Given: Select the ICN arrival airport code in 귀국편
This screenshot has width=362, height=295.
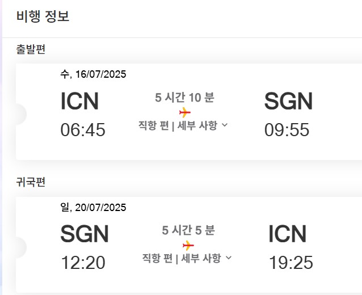Looking at the screenshot, I should [x=287, y=234].
